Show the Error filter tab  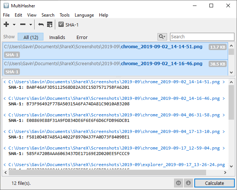82,37
